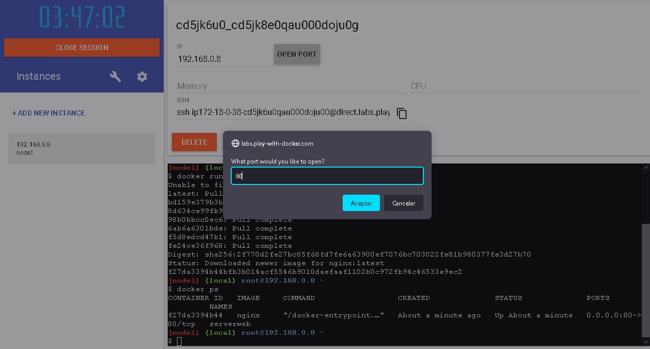The width and height of the screenshot is (650, 349).
Task: Click CLOSE SESSION
Action: (81, 47)
